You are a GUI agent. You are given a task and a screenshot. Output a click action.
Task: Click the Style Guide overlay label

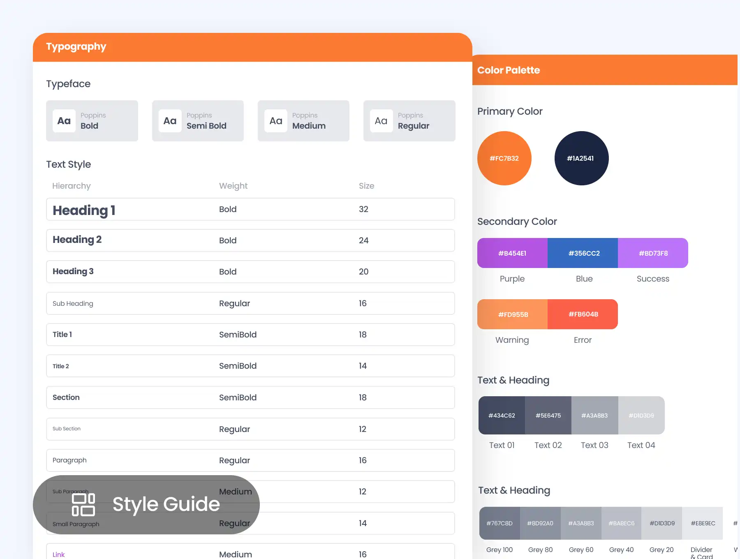[166, 504]
